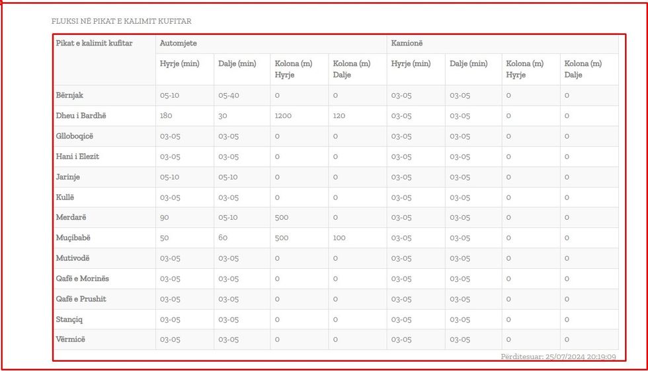Click Dheu i Bardhë exit queue value 120

(339, 116)
